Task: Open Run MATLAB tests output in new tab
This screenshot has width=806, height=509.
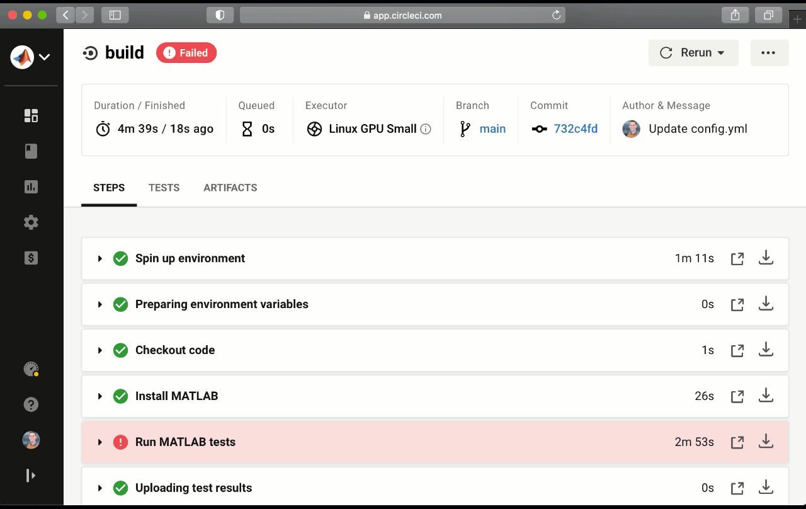Action: (x=737, y=442)
